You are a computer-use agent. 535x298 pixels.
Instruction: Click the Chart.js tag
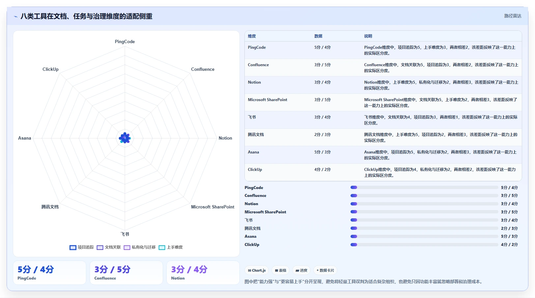pyautogui.click(x=257, y=270)
